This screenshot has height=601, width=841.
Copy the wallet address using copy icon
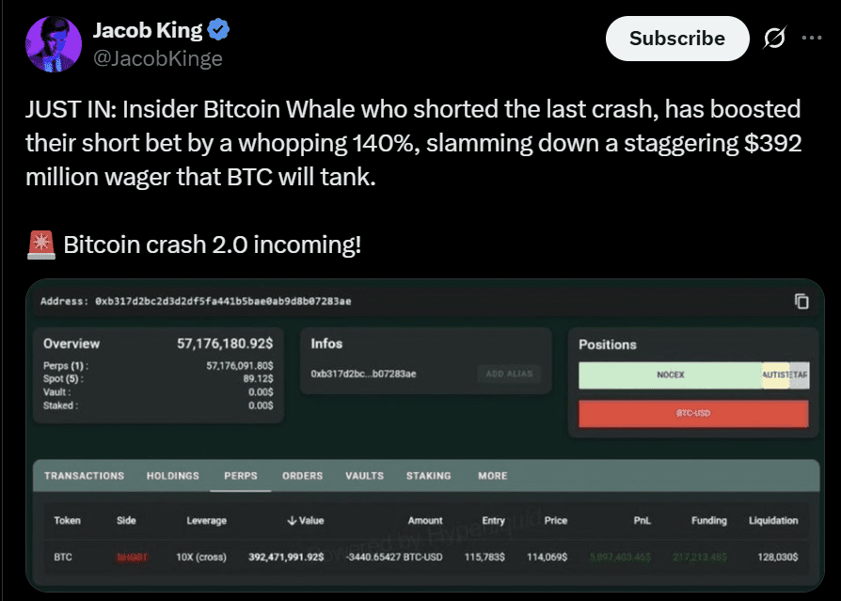[x=801, y=301]
